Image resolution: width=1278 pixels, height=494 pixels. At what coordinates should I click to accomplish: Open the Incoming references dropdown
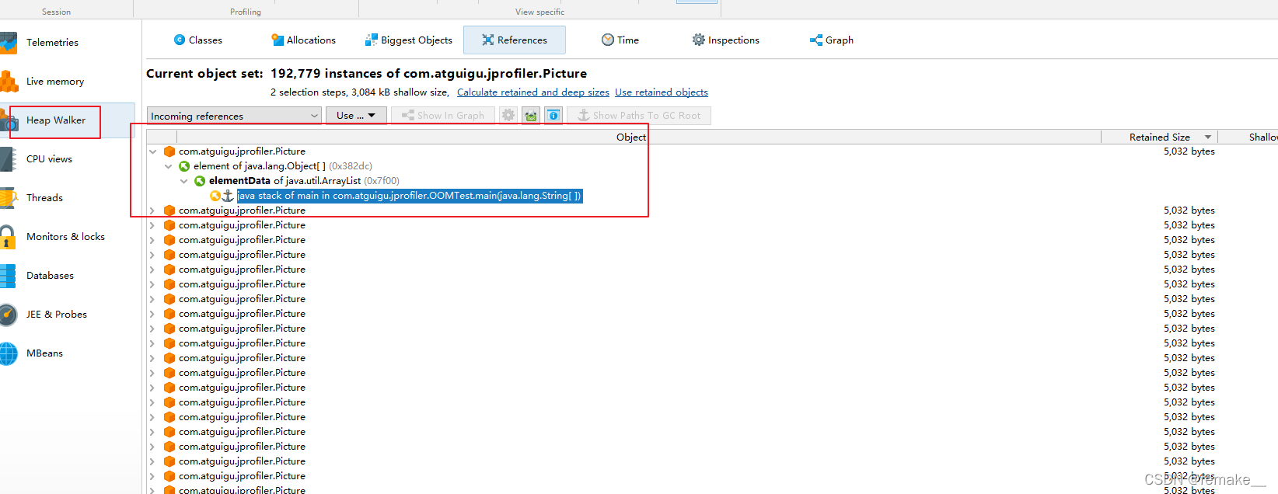click(x=234, y=116)
